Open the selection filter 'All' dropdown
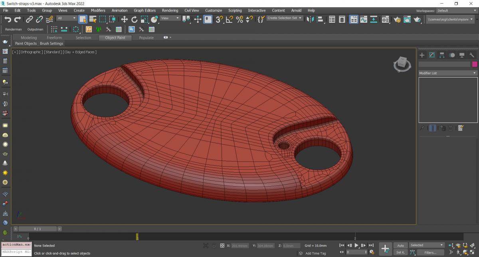 [67, 18]
